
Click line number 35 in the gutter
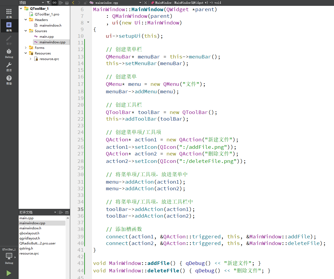click(x=81, y=209)
